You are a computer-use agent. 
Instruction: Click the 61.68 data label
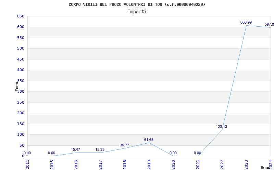149,140
